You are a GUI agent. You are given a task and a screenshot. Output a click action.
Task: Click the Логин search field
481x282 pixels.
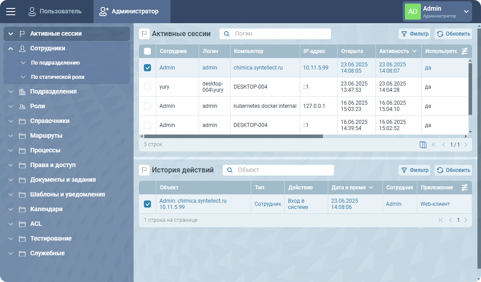(281, 34)
